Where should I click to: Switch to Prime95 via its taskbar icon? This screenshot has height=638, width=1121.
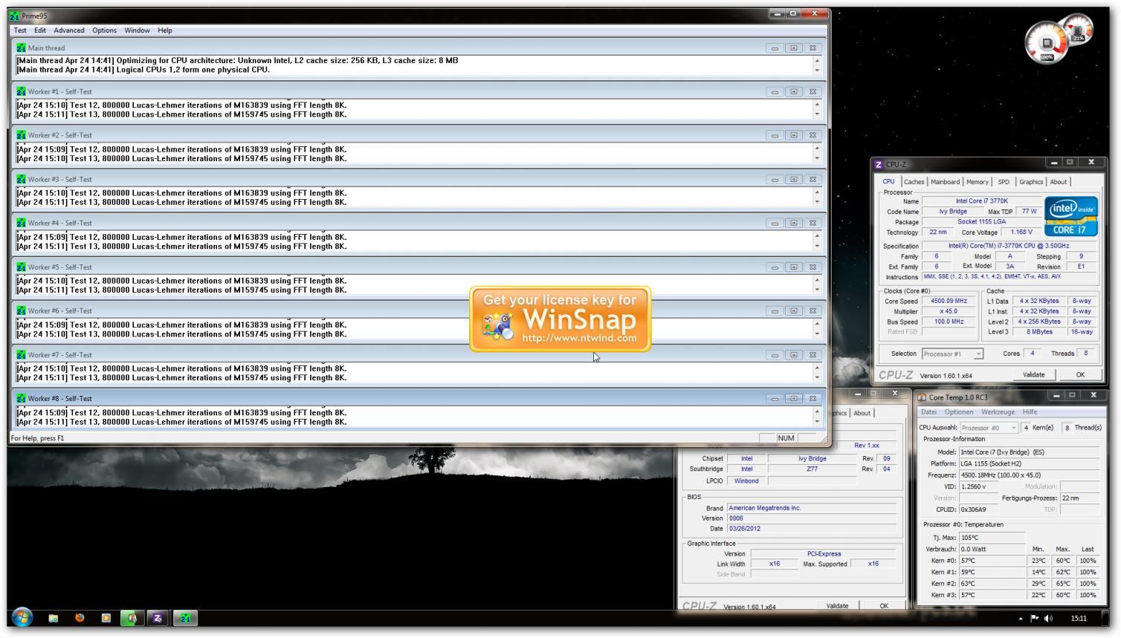pos(185,617)
